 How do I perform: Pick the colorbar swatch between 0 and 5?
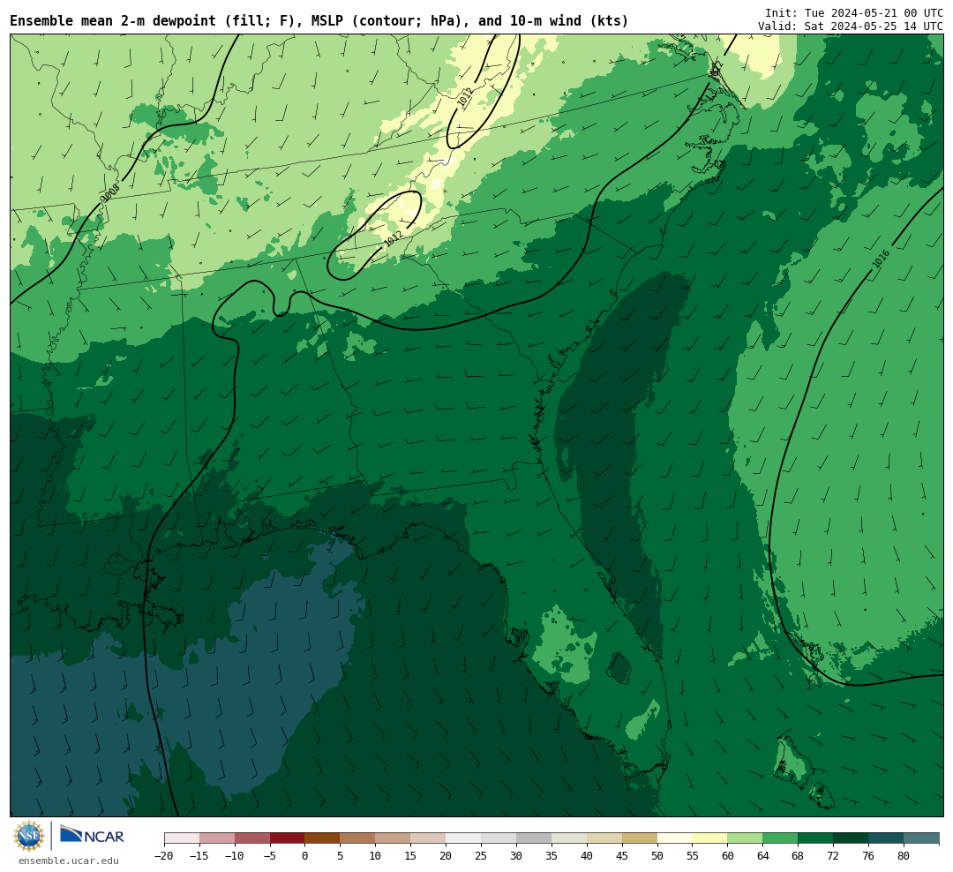[322, 838]
